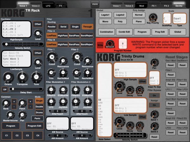This screenshot has width=190, height=142.
Task: Click the Trinity Drums Pan knob
Action: pos(154,62)
